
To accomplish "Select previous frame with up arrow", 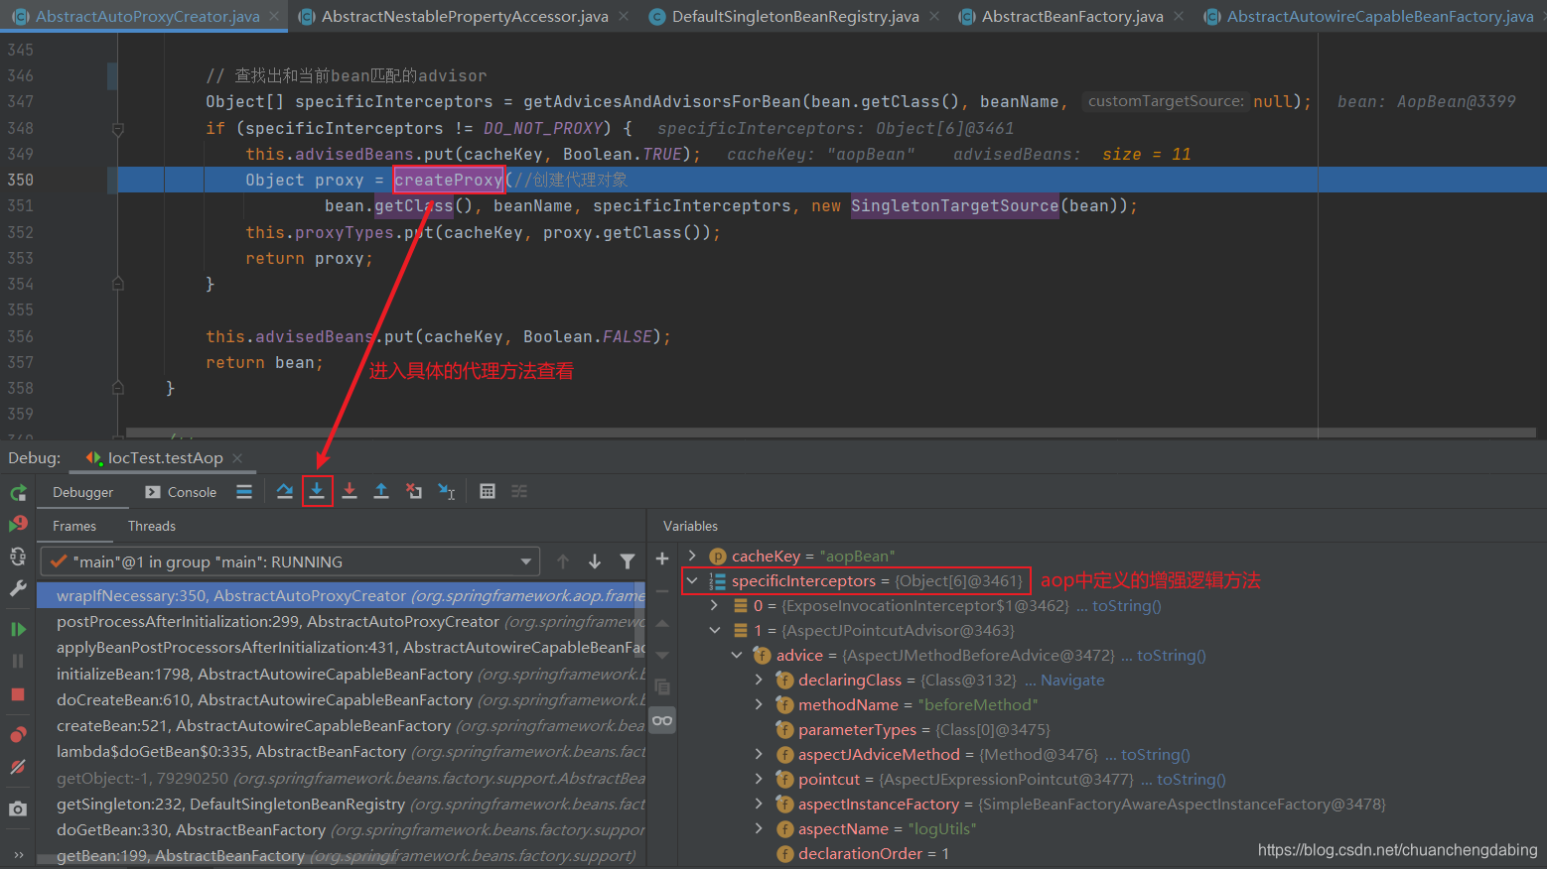I will 563,561.
